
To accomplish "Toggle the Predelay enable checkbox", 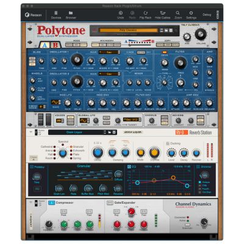I will [x=32, y=167].
